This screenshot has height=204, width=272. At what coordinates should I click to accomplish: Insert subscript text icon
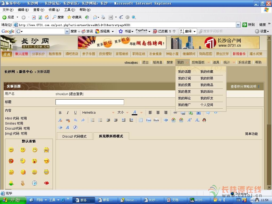(x=197, y=120)
